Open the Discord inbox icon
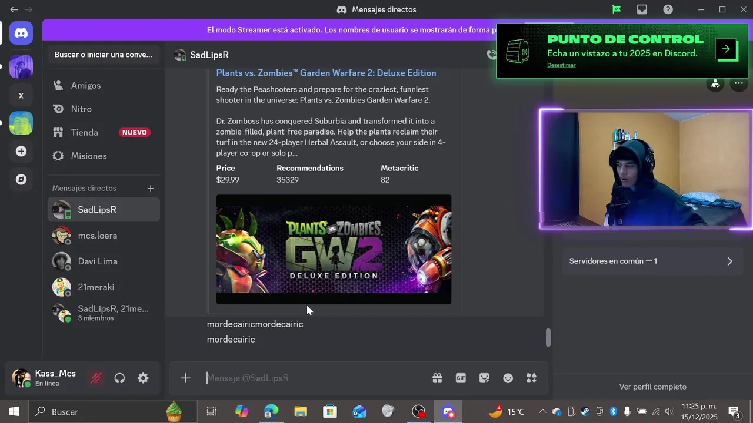 (x=642, y=9)
